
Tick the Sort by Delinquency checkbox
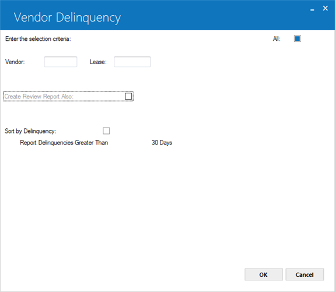106,131
